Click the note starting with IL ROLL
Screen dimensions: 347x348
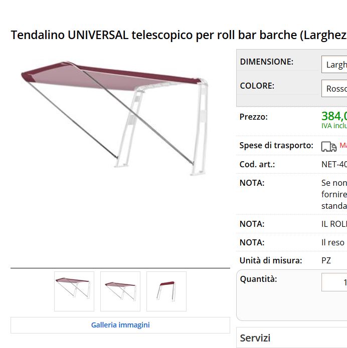click(334, 224)
